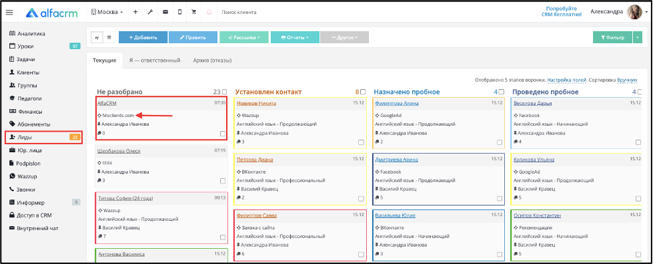Open the Настройка полей link
This screenshot has height=264, width=653.
click(x=567, y=80)
